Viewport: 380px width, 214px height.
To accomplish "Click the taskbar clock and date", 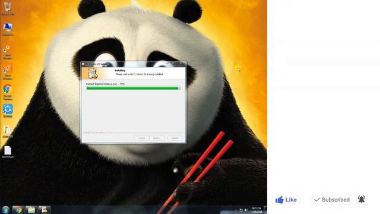I will tap(256, 210).
